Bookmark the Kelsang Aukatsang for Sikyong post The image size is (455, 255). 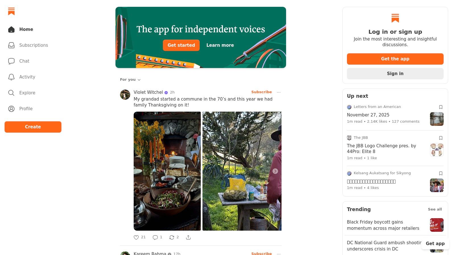pos(440,173)
